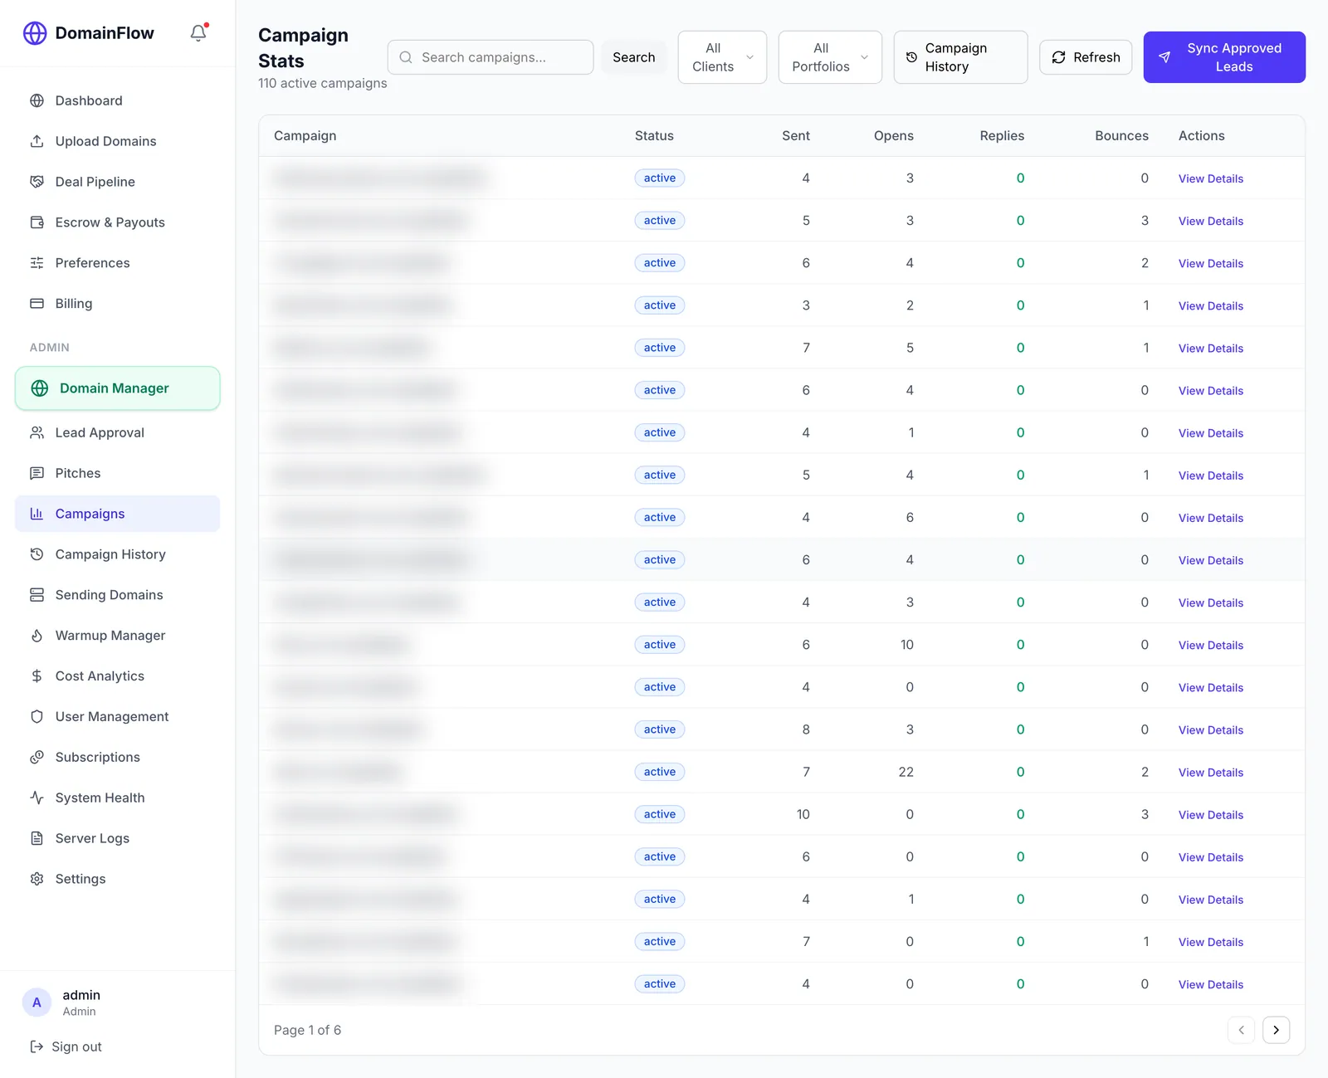The height and width of the screenshot is (1078, 1328).
Task: Focus the Search campaigns input
Action: 491,57
